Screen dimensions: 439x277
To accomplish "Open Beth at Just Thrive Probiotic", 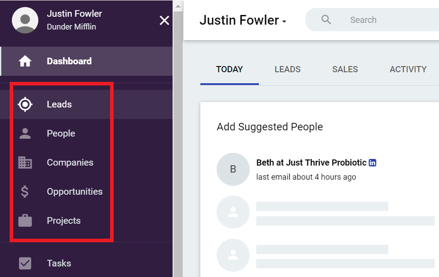I will point(311,163).
